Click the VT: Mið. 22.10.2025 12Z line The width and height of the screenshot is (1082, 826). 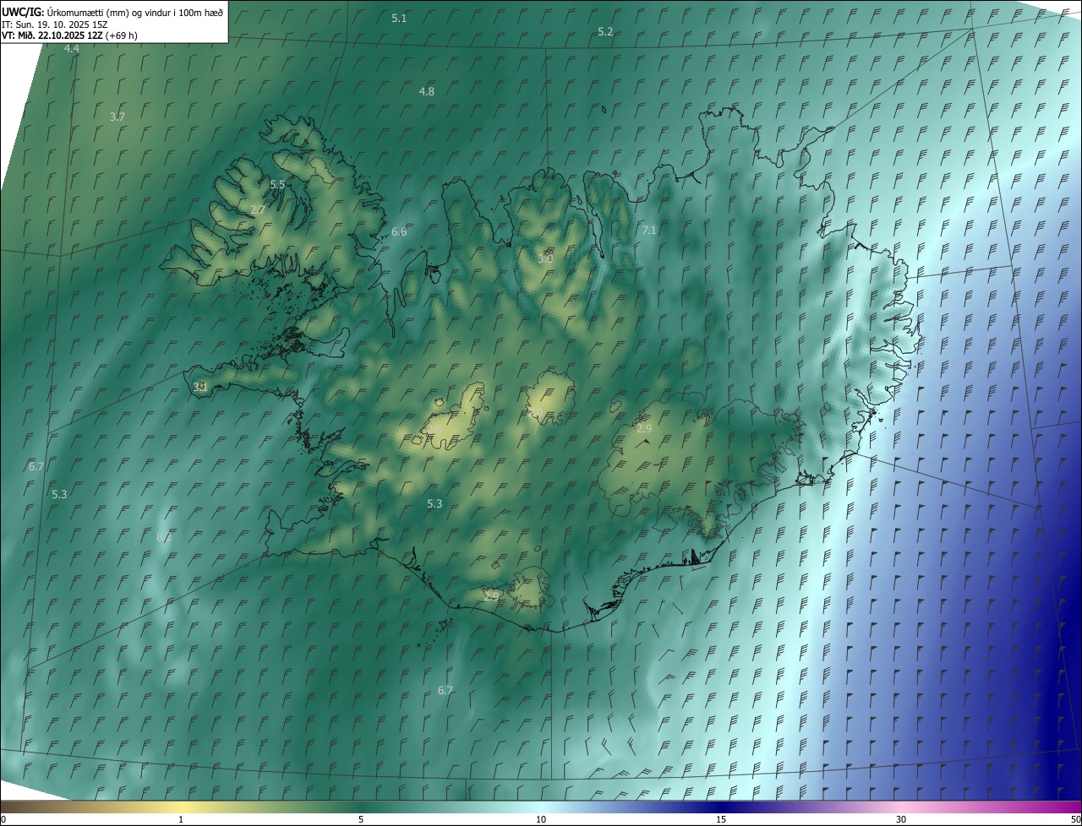tap(69, 35)
